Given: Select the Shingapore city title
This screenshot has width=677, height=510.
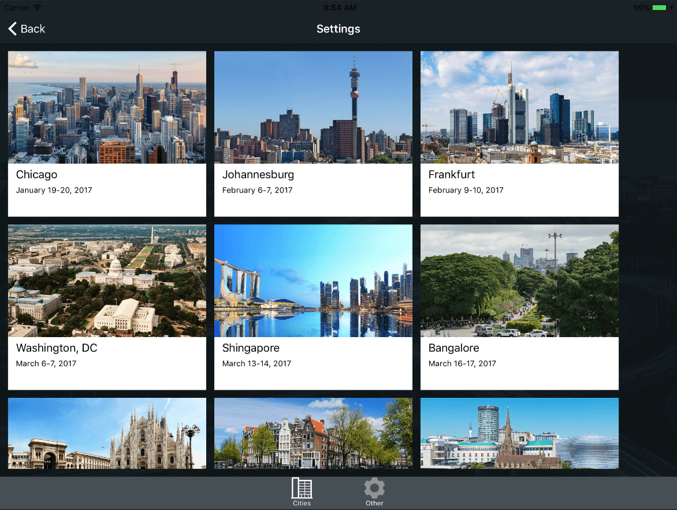Looking at the screenshot, I should (251, 348).
